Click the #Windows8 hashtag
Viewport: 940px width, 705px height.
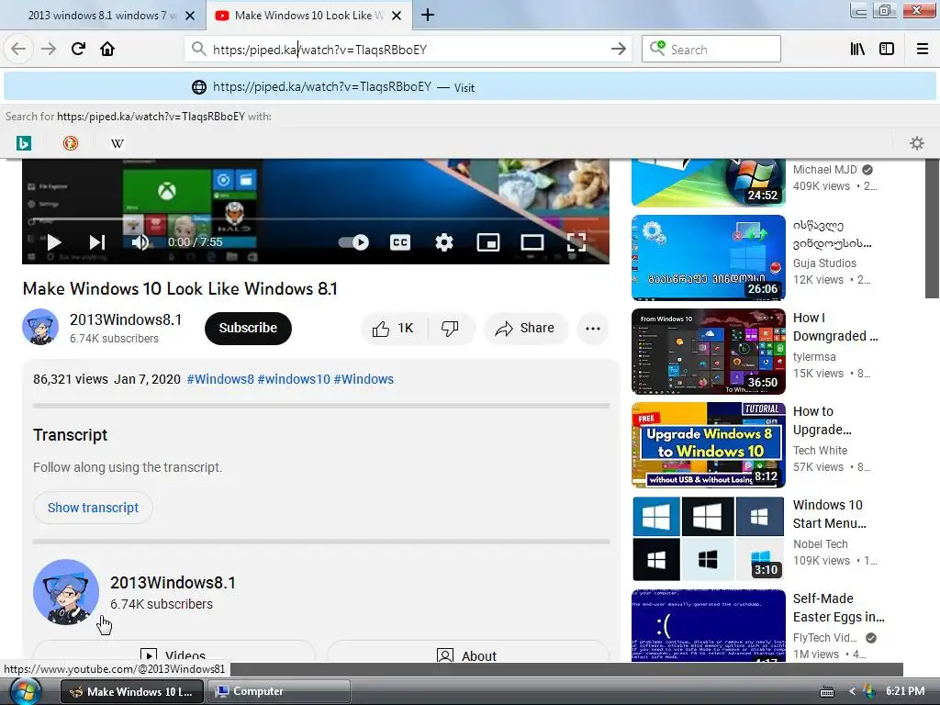pos(220,379)
